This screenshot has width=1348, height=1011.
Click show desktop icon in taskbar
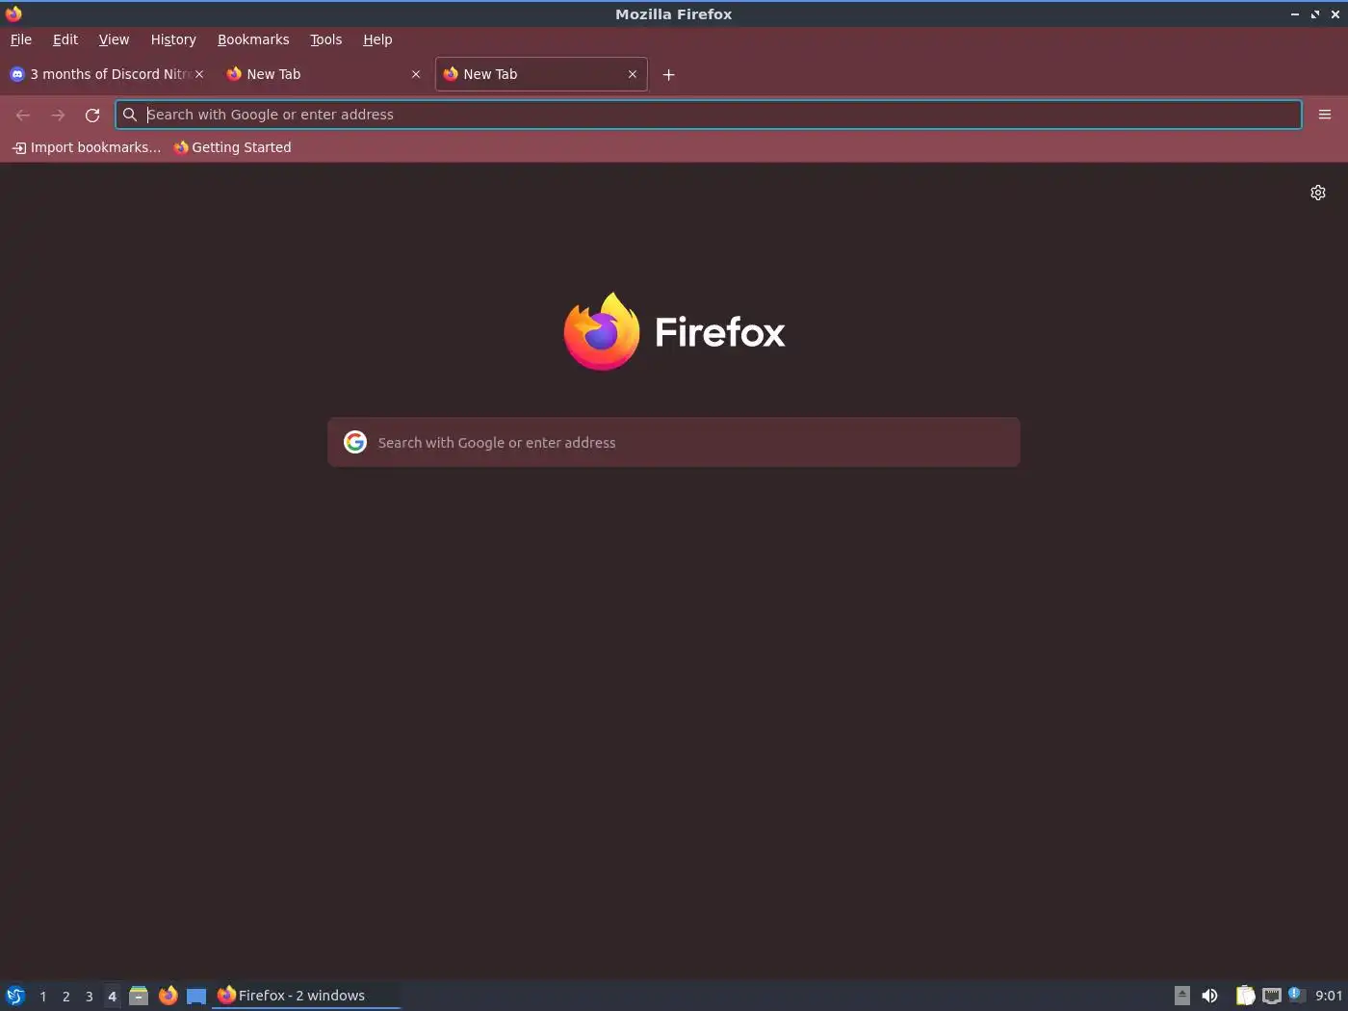196,996
